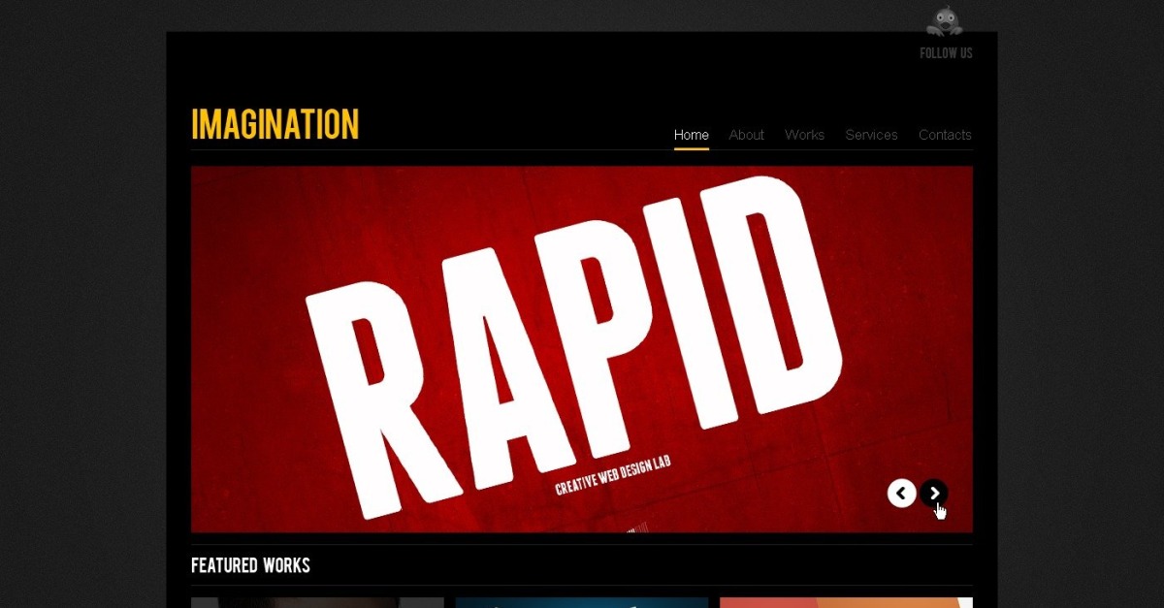
Task: Navigate to the Works page
Action: (805, 135)
